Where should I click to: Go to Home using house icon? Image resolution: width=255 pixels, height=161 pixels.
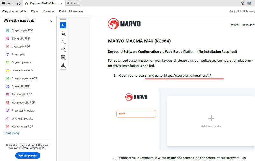[19, 3]
